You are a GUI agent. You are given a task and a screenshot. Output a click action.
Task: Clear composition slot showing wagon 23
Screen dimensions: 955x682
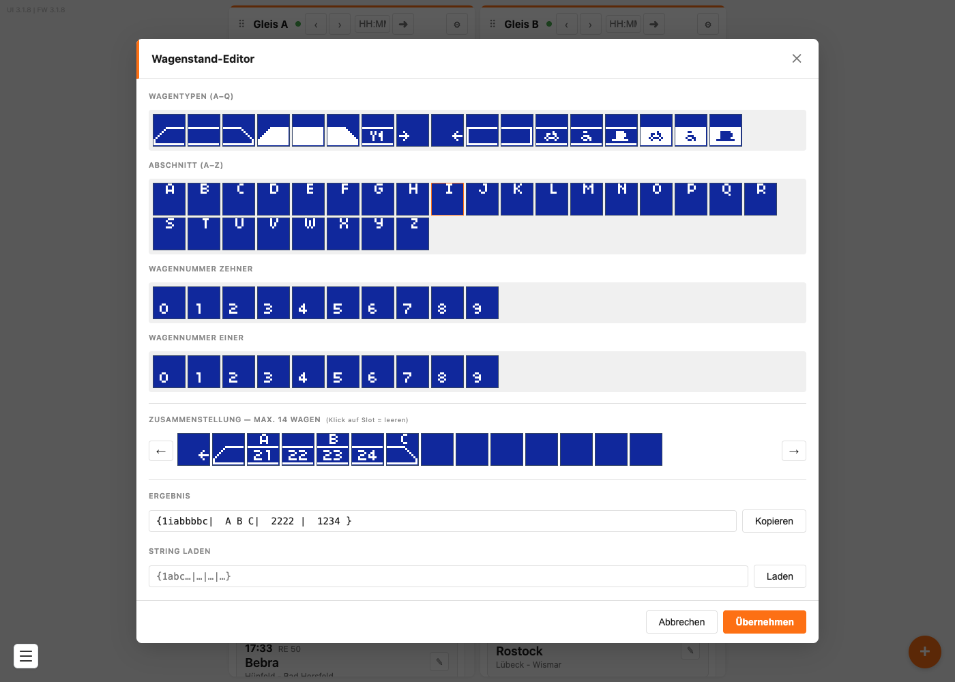click(x=333, y=449)
